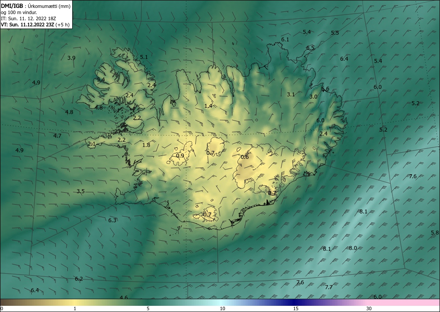This screenshot has height=312, width=440.
Task: Click the '5' tick on the color scale
Action: [148, 308]
